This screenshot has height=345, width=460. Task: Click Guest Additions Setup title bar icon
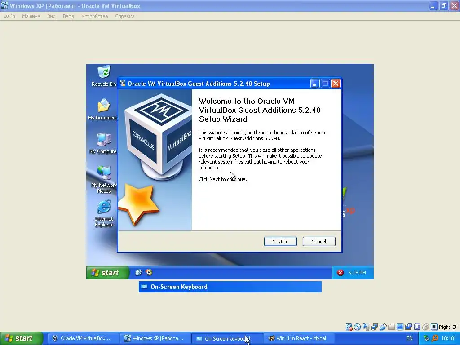click(x=123, y=83)
